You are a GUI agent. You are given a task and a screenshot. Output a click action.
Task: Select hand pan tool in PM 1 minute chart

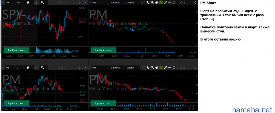click(156, 3)
